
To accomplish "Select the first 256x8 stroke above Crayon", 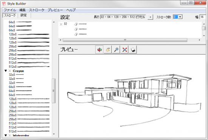I will point(29,47).
